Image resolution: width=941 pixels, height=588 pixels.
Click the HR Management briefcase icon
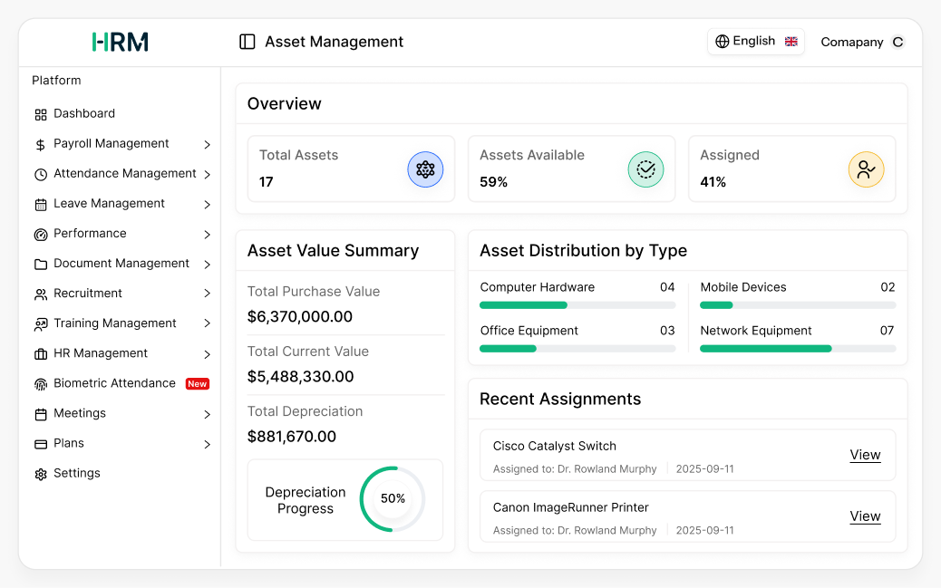click(x=40, y=354)
